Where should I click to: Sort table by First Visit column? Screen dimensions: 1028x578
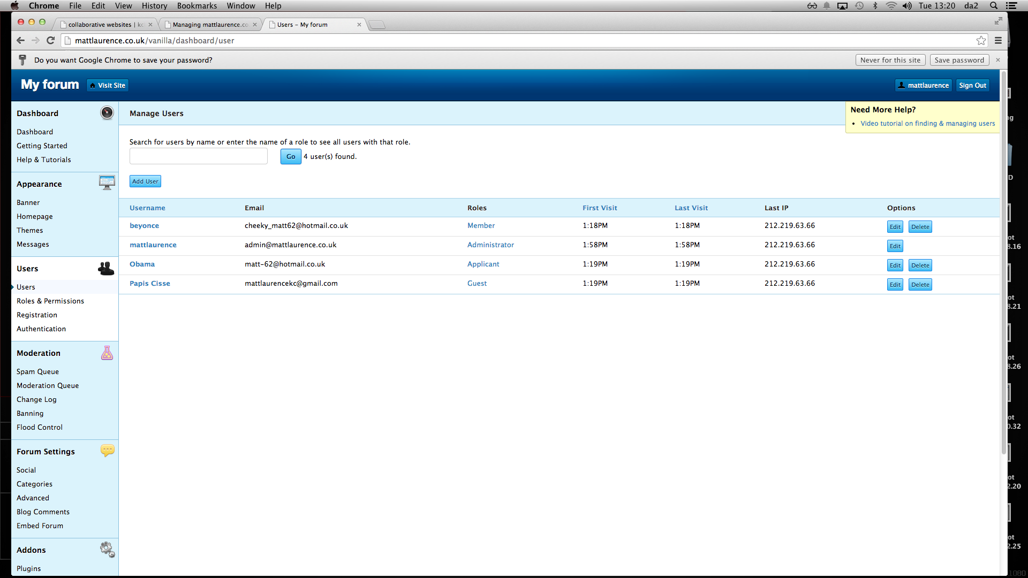pyautogui.click(x=600, y=208)
